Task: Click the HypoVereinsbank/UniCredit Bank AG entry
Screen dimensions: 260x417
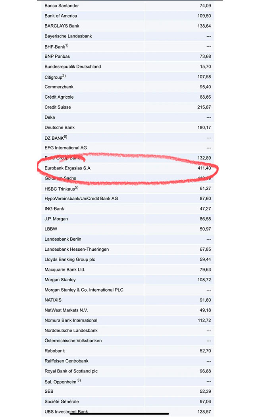Action: pyautogui.click(x=81, y=199)
